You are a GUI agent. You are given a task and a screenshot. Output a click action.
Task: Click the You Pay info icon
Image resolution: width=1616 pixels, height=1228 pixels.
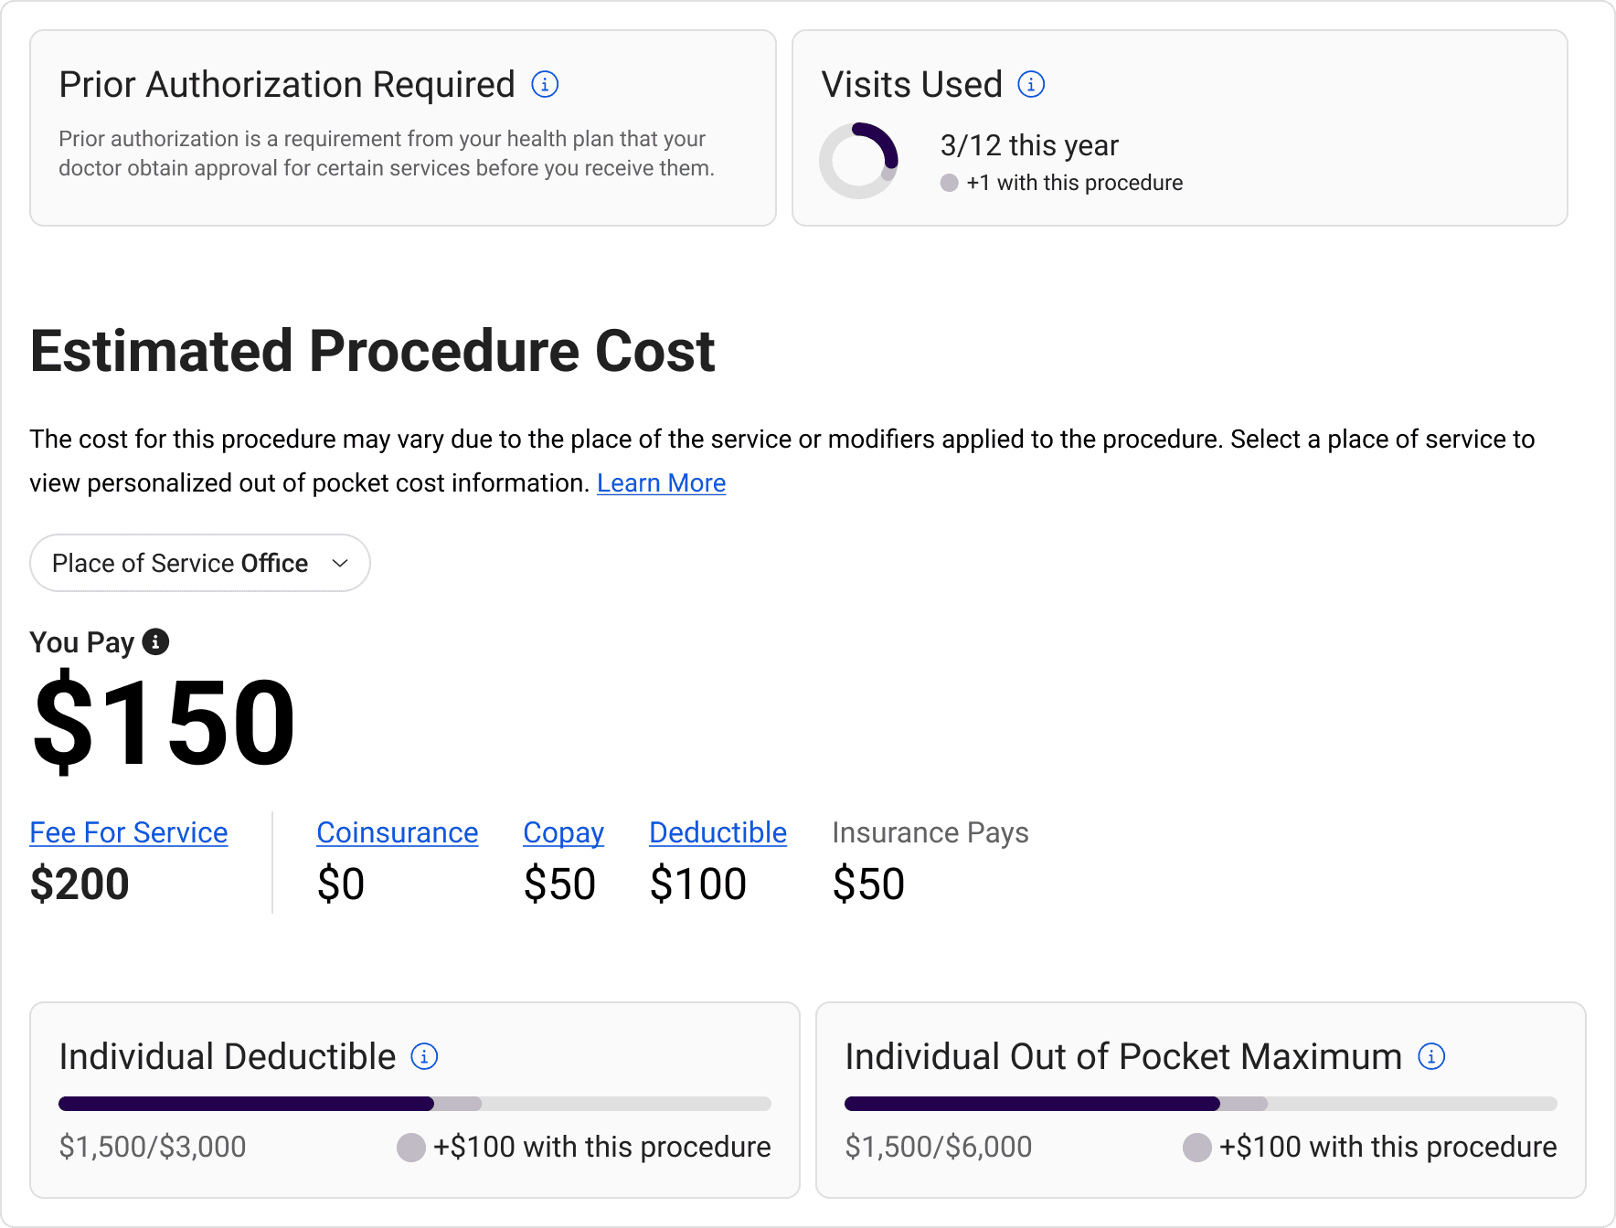(x=155, y=641)
